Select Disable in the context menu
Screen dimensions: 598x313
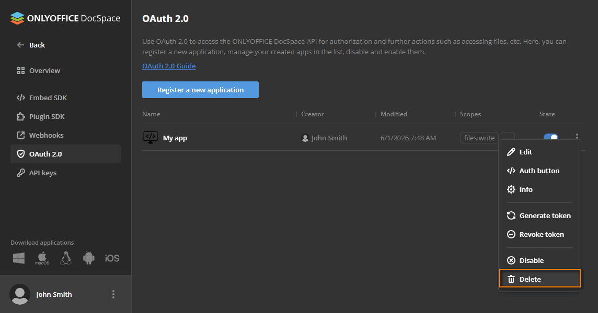point(539,260)
